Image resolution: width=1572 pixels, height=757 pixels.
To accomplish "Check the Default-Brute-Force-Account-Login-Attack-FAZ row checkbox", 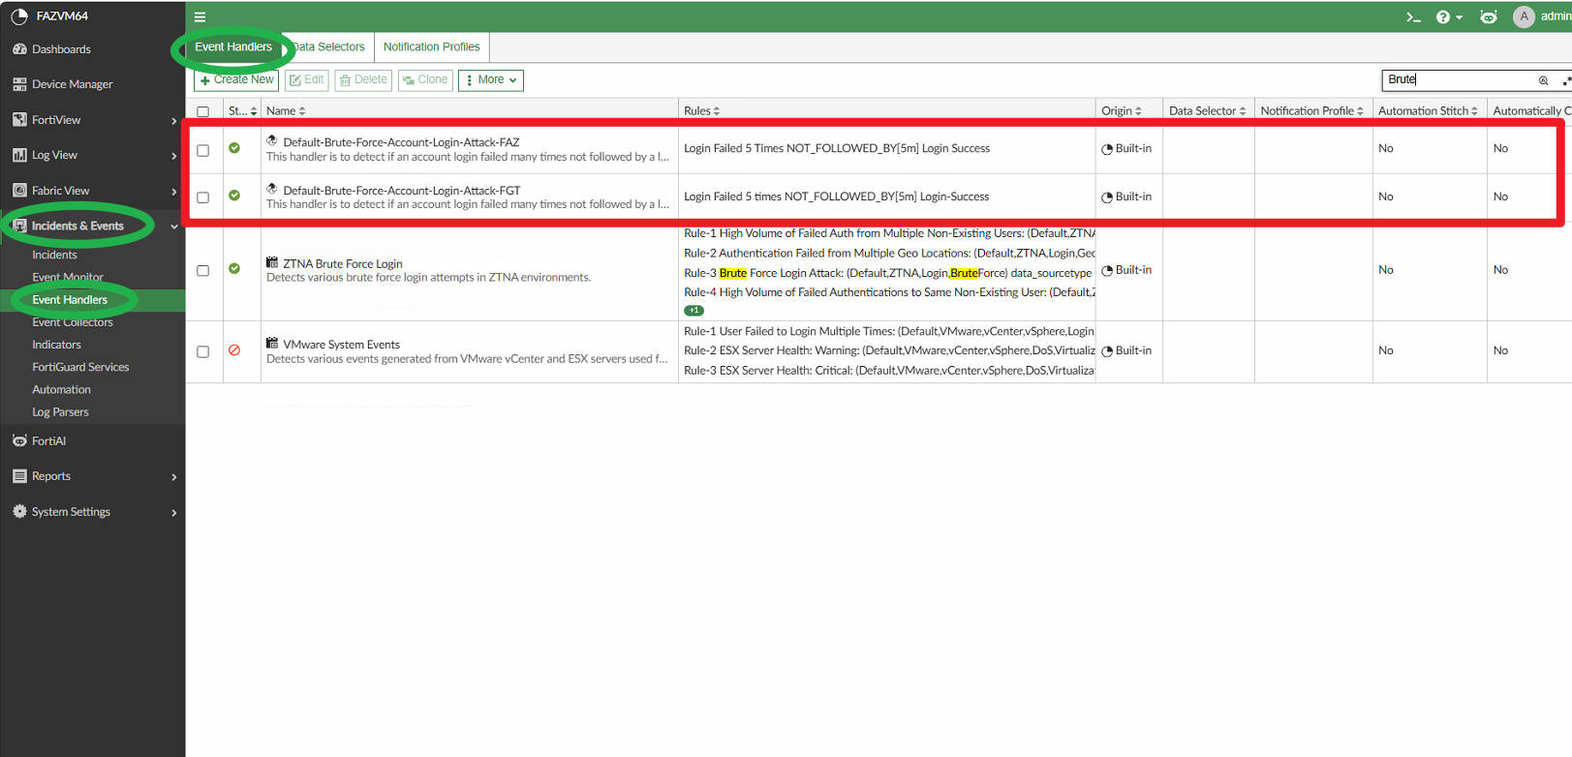I will coord(202,150).
